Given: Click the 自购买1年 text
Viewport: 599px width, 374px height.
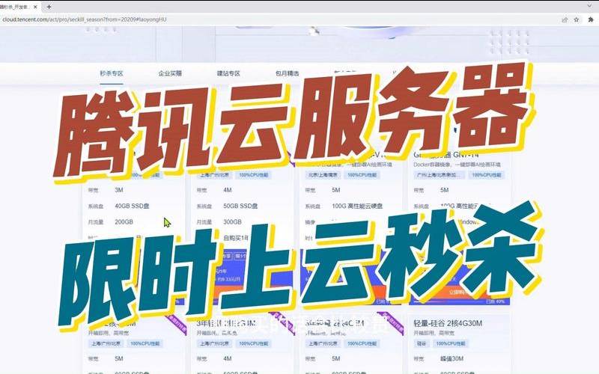Looking at the screenshot, I should pos(236,238).
